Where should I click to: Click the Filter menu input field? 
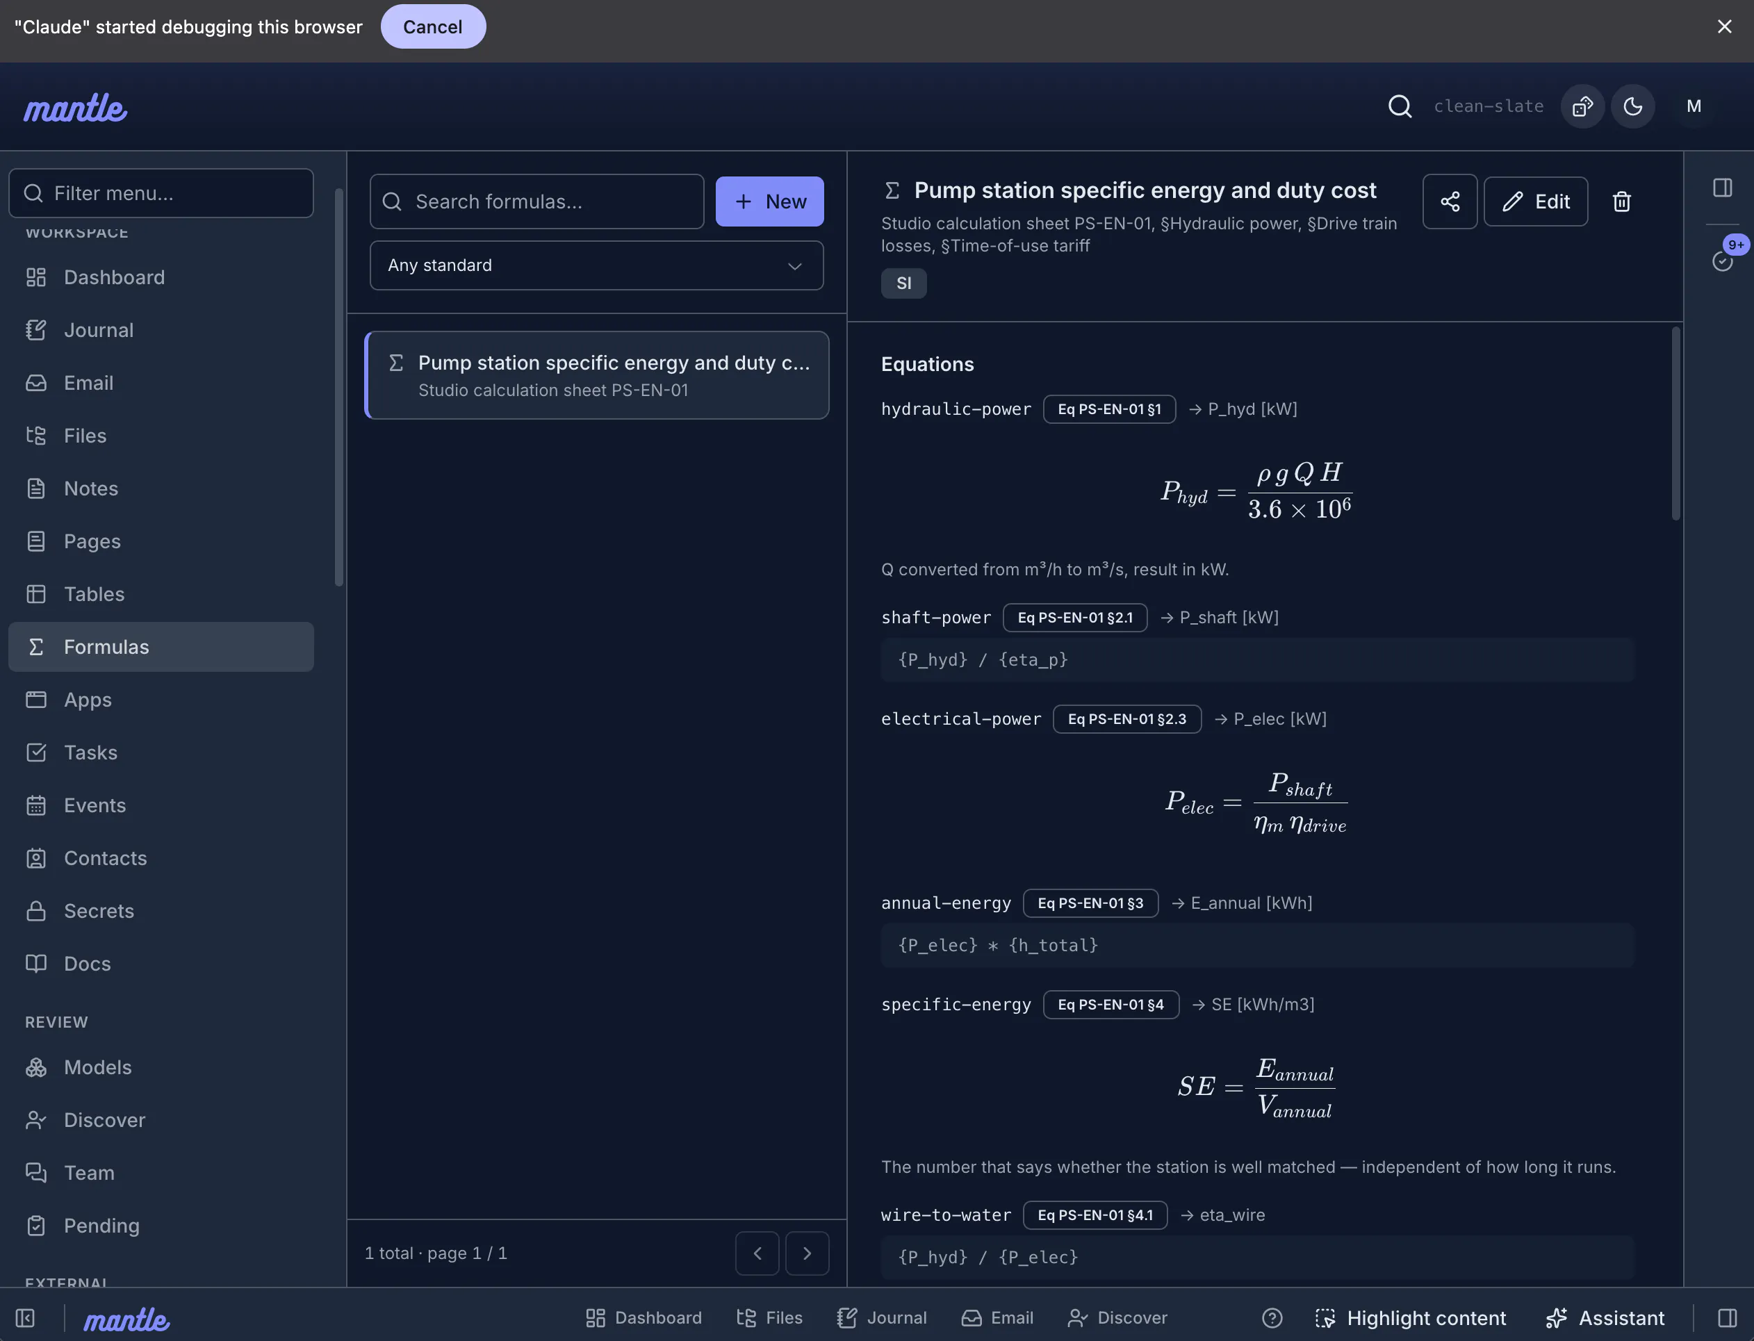click(161, 193)
